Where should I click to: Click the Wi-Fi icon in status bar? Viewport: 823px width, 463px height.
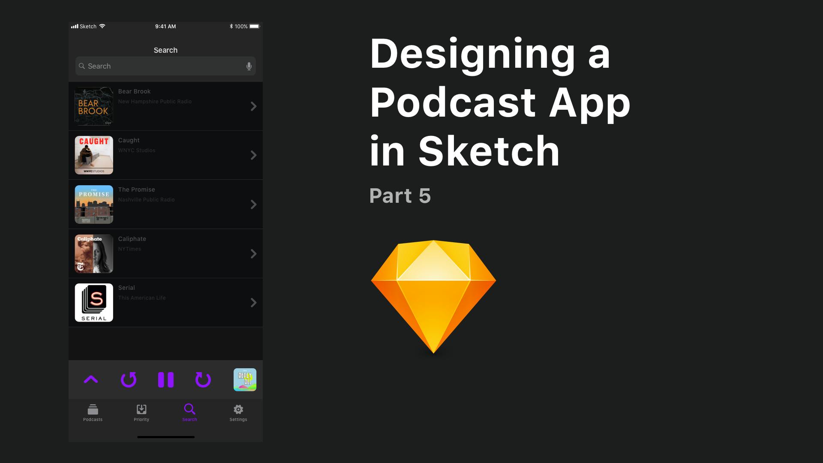point(102,26)
